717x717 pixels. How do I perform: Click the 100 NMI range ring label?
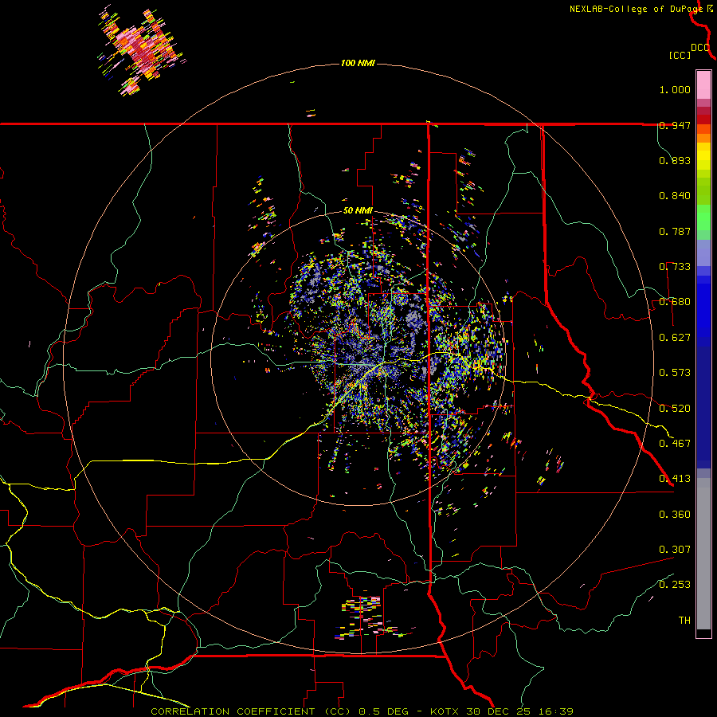[358, 63]
